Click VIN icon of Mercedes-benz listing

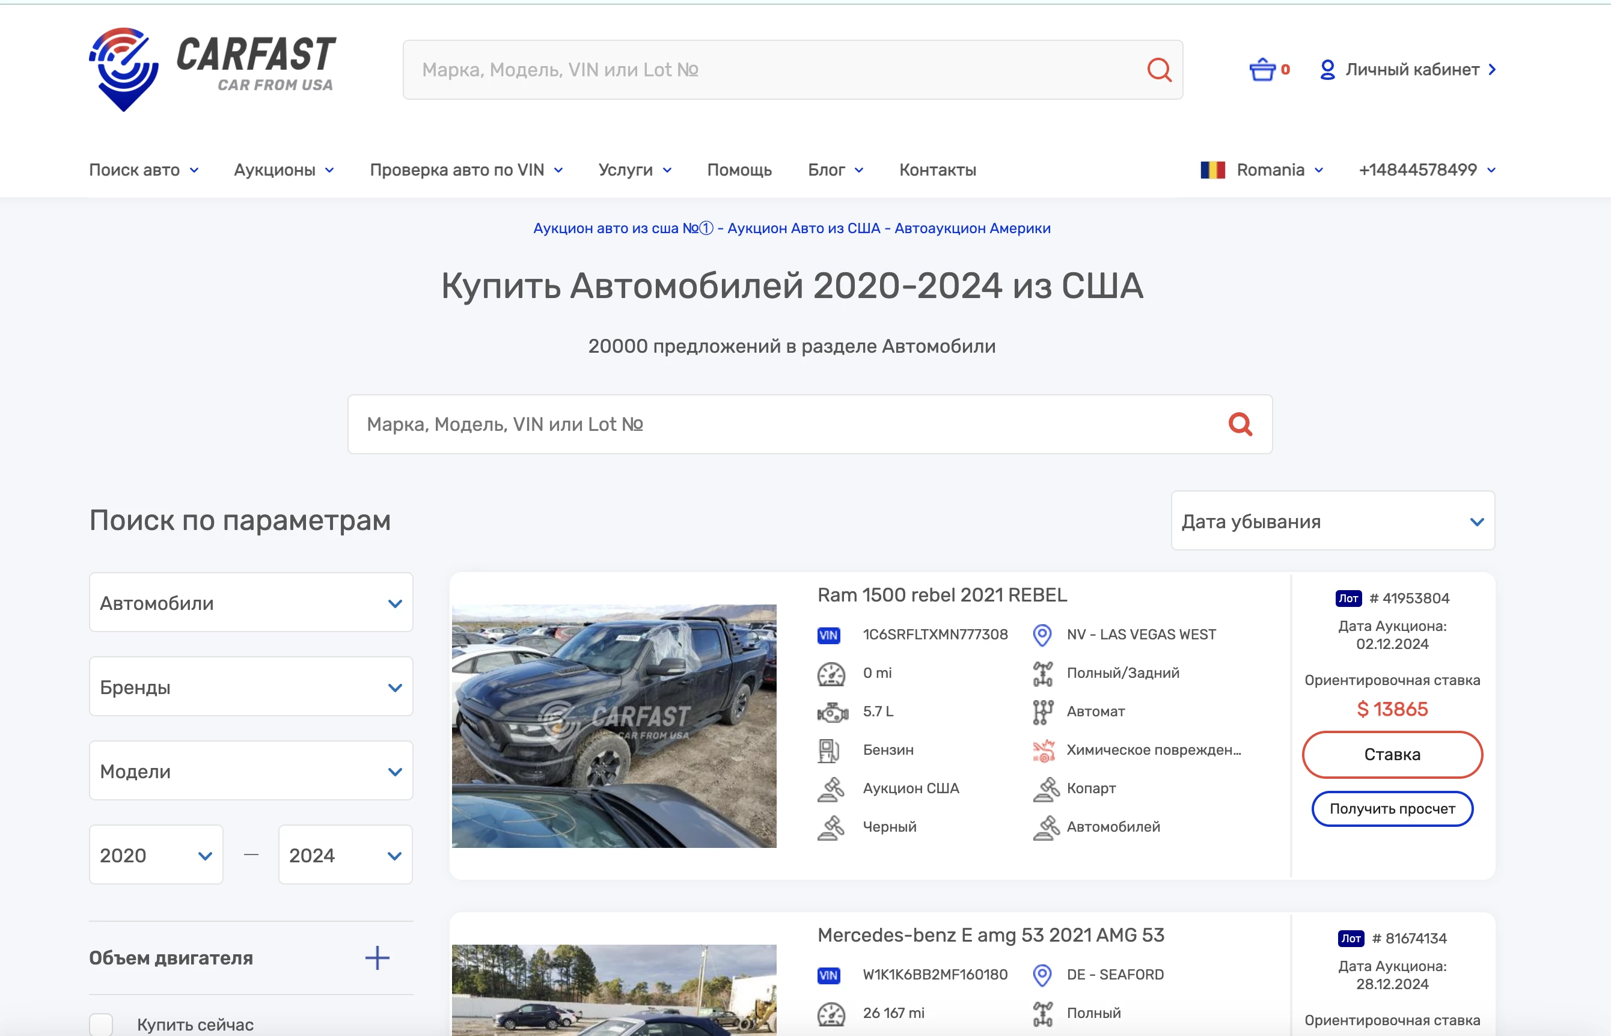click(828, 975)
